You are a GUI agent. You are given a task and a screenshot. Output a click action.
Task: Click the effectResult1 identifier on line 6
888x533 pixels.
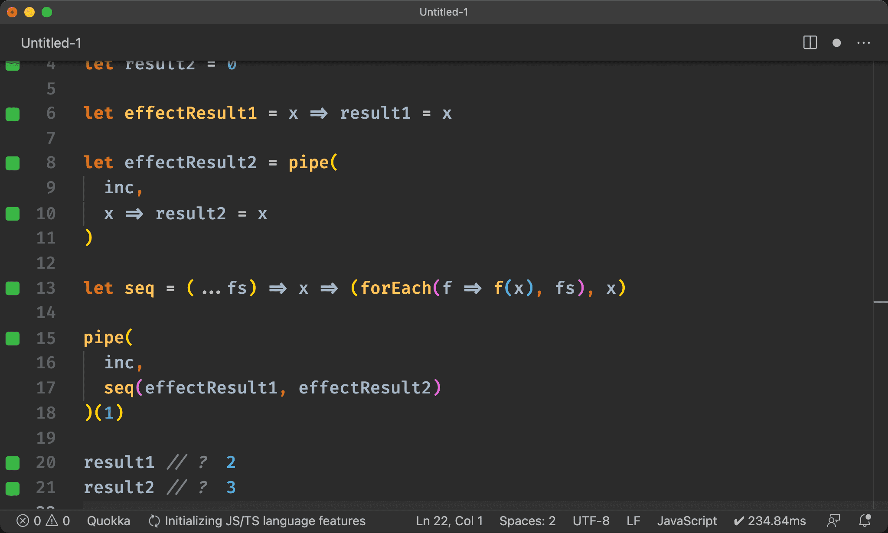pos(191,113)
